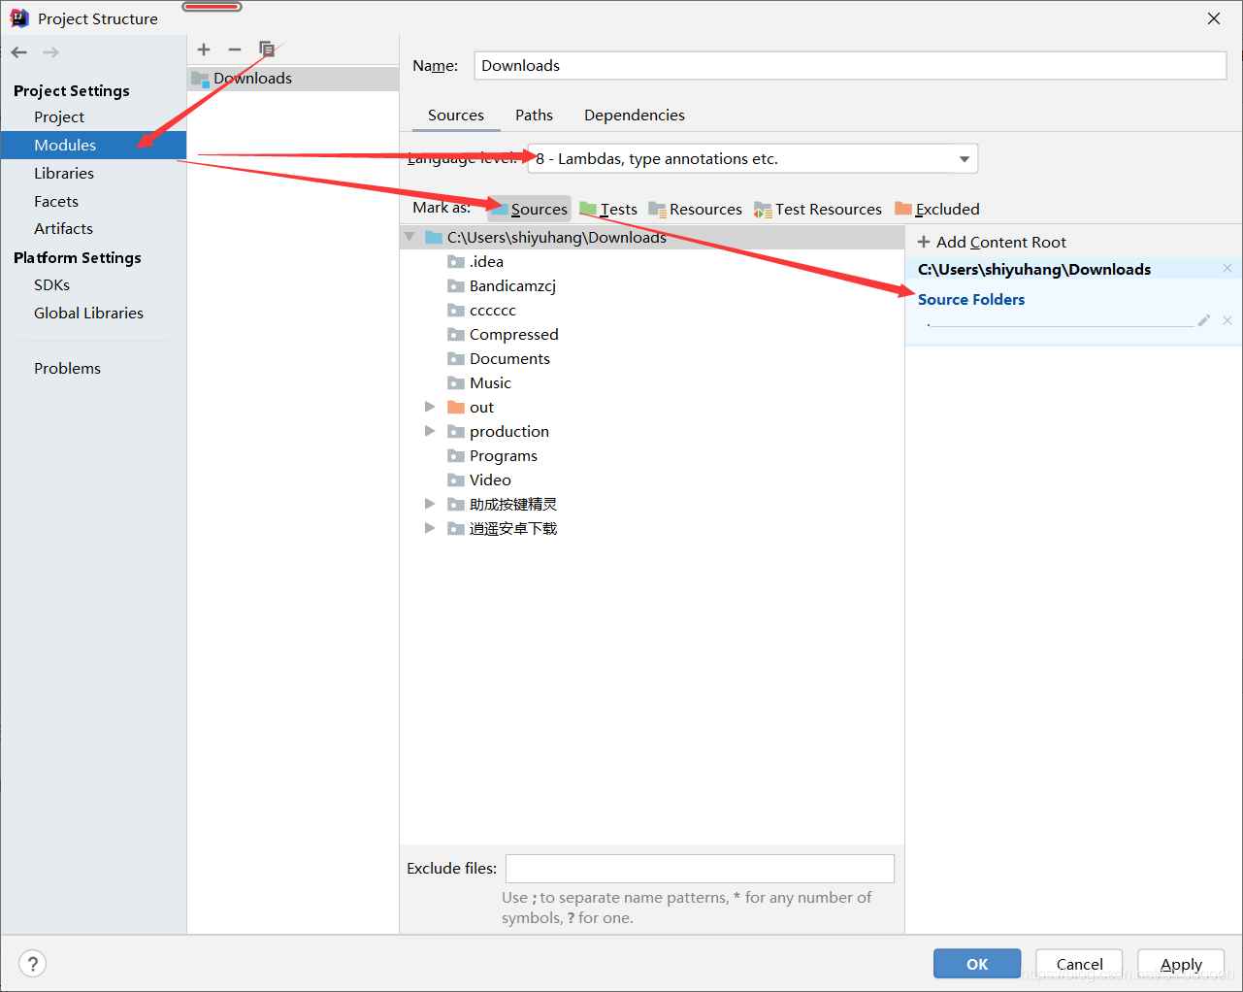Mark folder as Tests
1243x992 pixels.
point(608,209)
